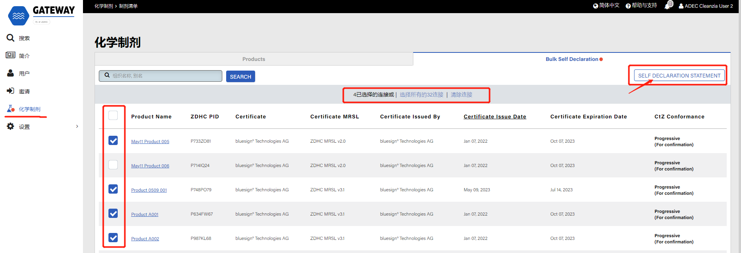The height and width of the screenshot is (253, 741).
Task: Click PID cell P987KL68
Action: pyautogui.click(x=201, y=238)
